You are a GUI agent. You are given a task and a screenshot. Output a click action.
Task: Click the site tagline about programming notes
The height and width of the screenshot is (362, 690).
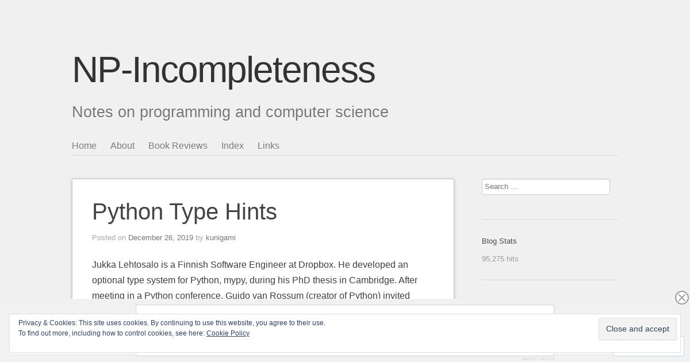pyautogui.click(x=230, y=111)
